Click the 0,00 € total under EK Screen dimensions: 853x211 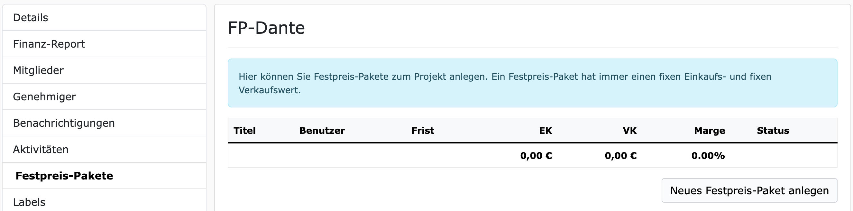point(537,155)
